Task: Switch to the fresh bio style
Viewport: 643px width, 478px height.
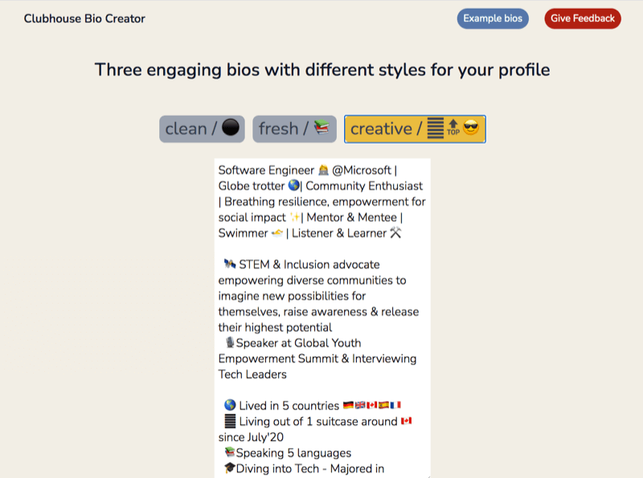Action: (294, 129)
